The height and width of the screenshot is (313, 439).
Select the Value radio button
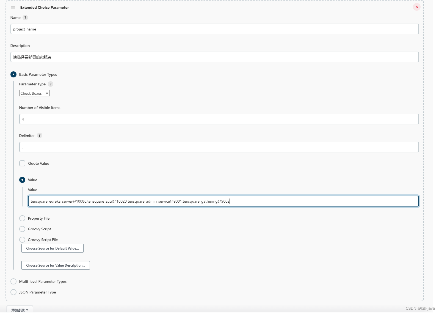pos(22,180)
